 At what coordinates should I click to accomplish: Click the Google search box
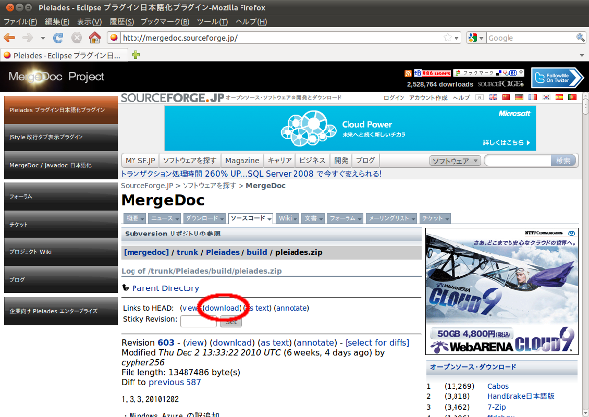pyautogui.click(x=531, y=38)
